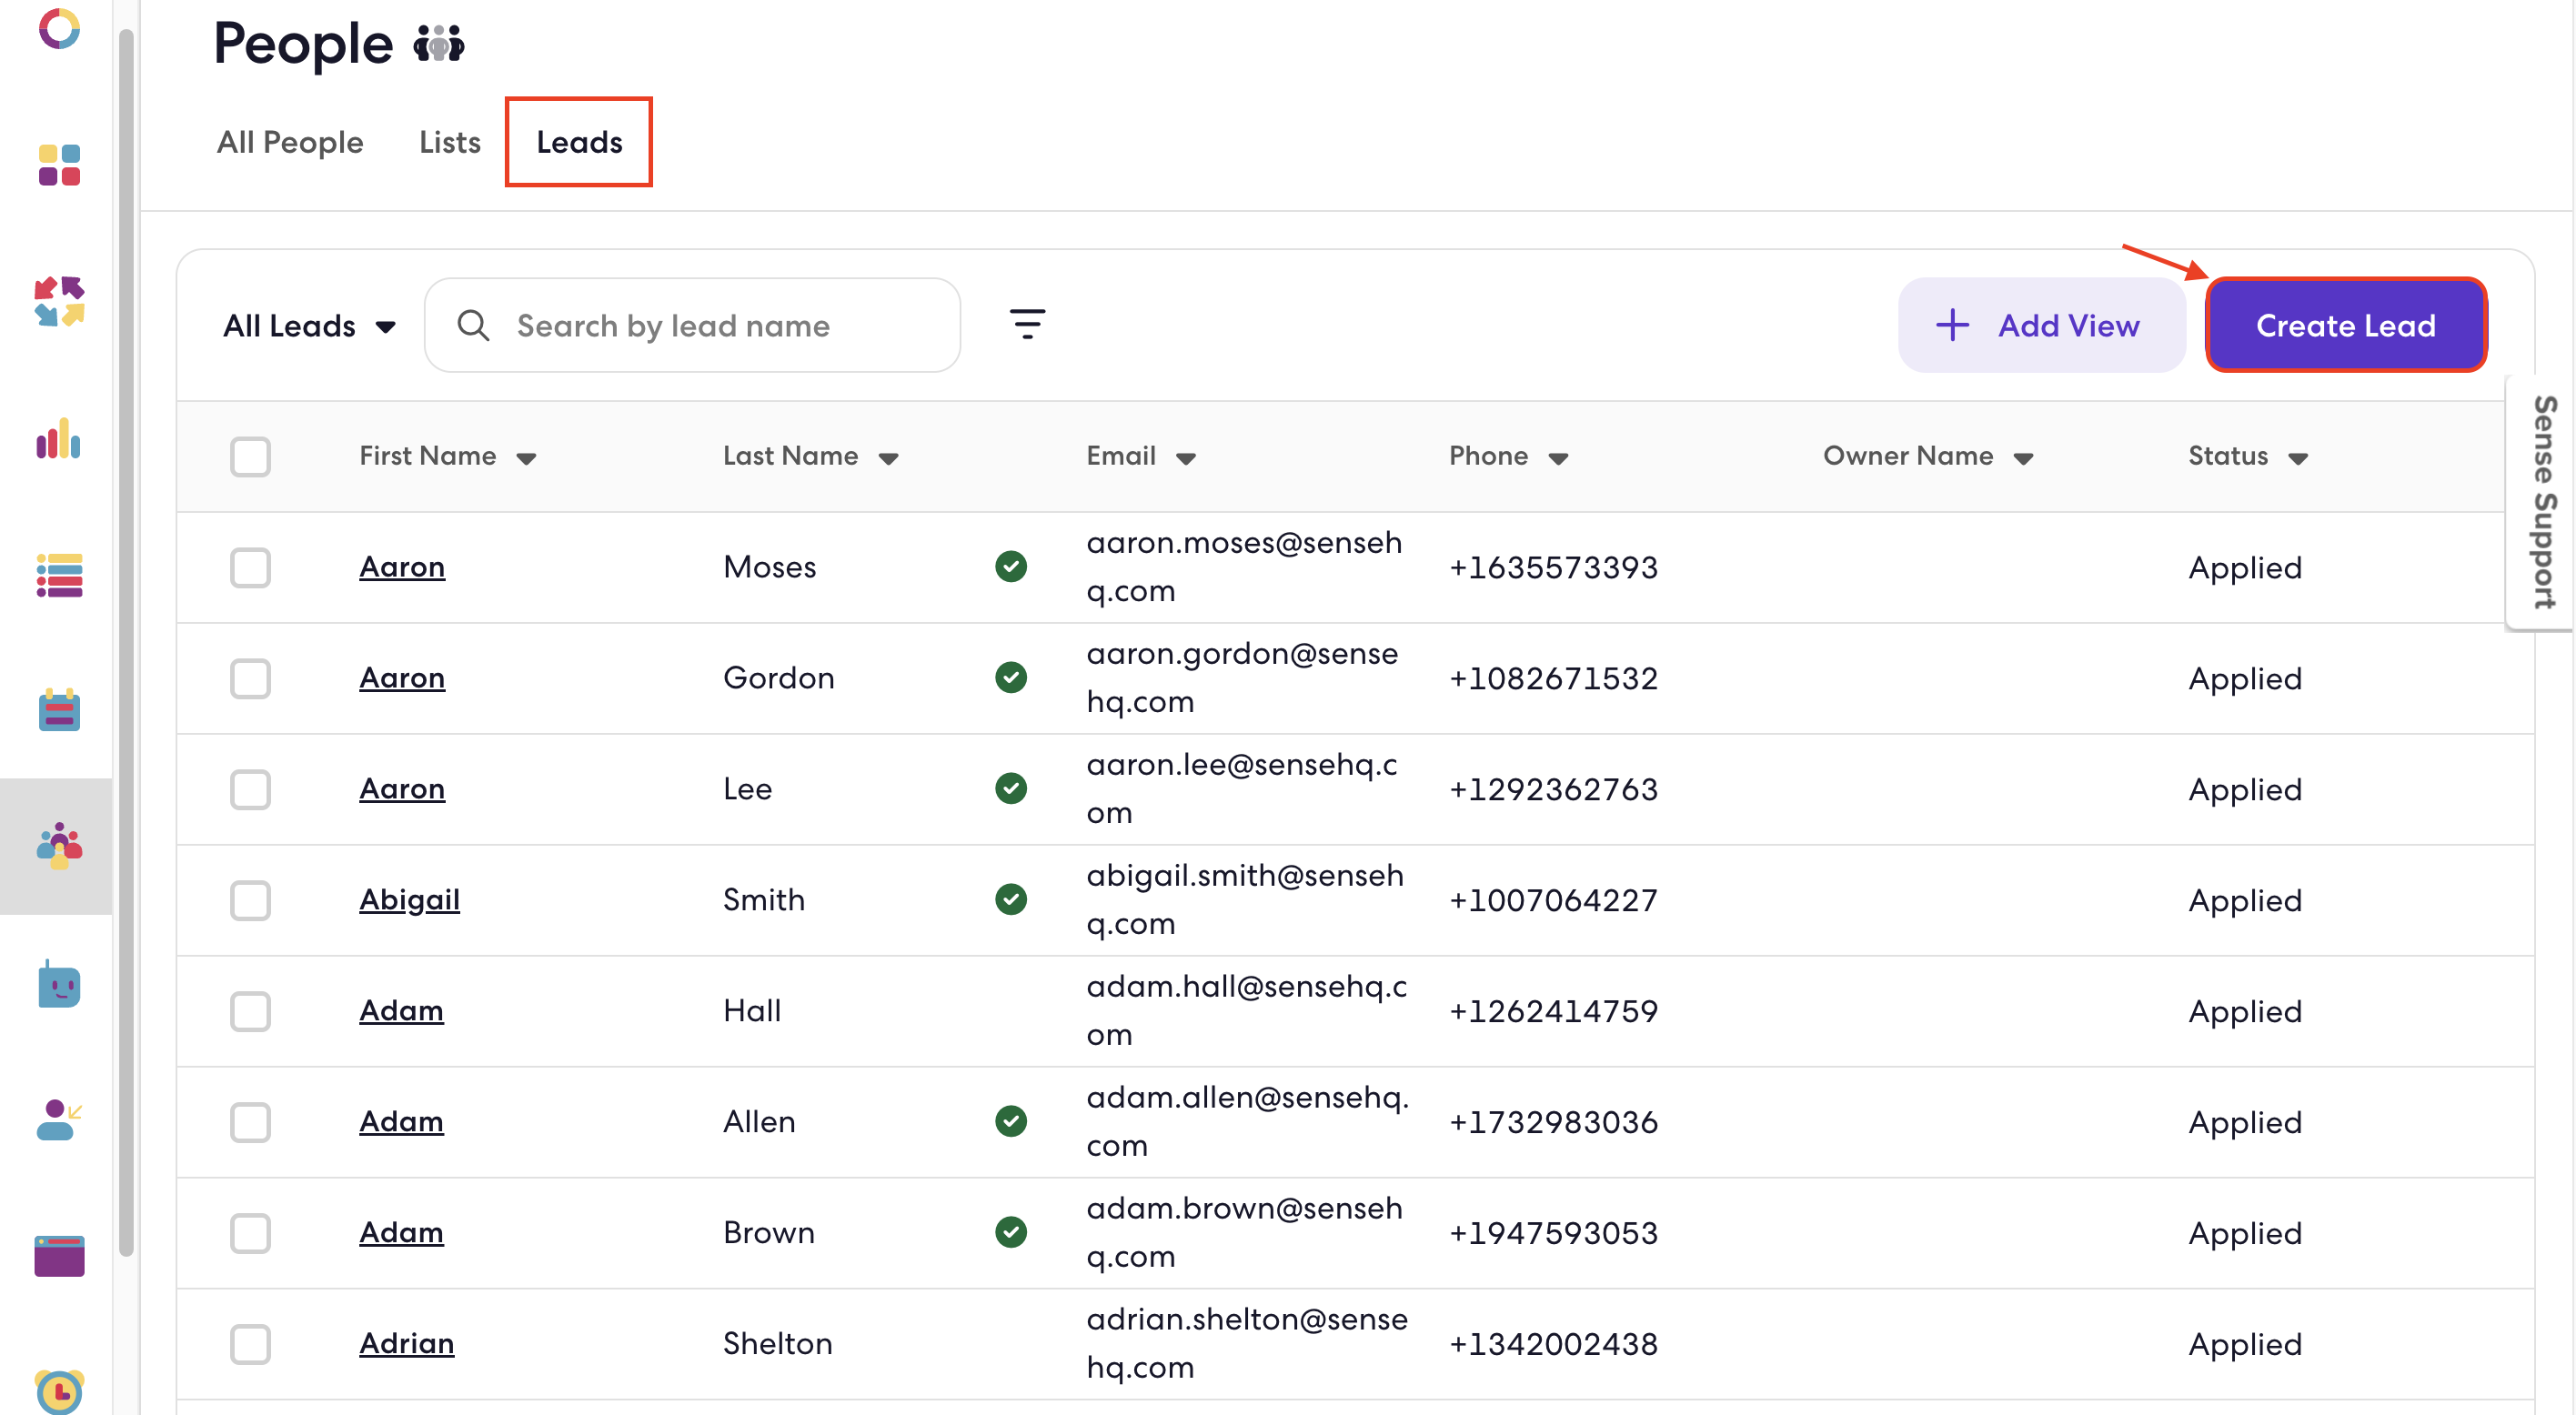This screenshot has height=1415, width=2576.
Task: Focus the Search by lead name field
Action: 692,325
